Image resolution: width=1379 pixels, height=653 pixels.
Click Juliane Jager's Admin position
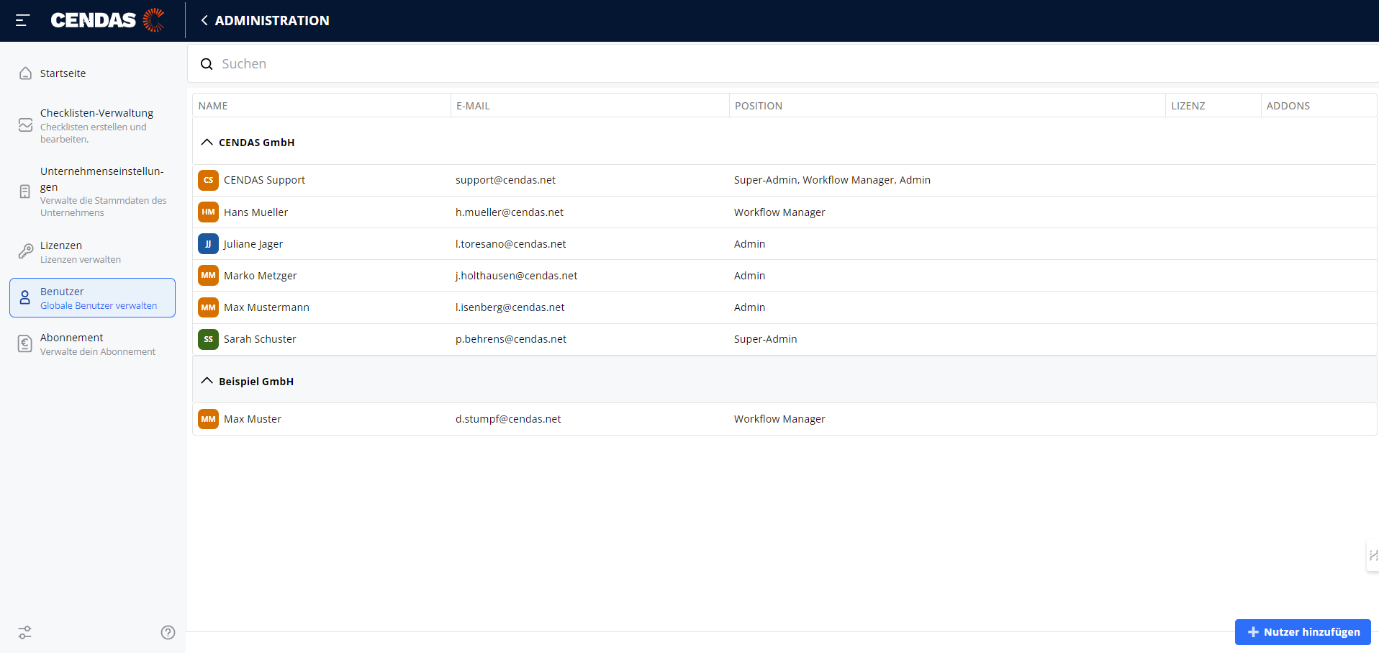(749, 244)
